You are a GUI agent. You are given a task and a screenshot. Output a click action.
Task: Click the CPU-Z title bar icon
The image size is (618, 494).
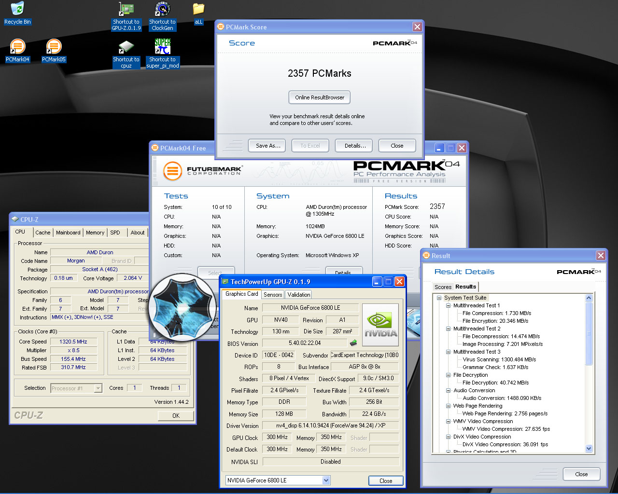click(x=15, y=219)
